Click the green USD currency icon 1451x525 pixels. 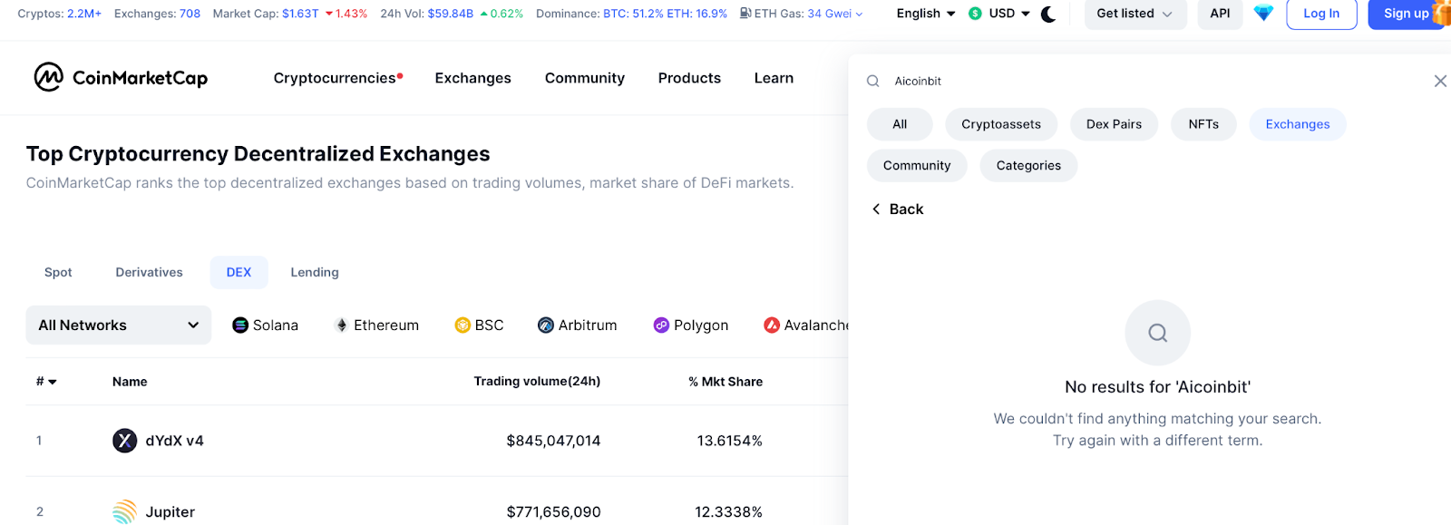(975, 14)
